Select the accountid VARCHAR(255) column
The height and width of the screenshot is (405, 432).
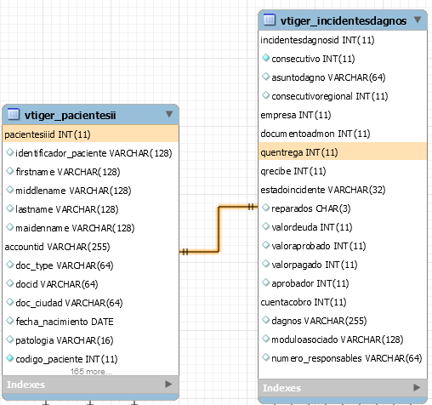(x=57, y=247)
